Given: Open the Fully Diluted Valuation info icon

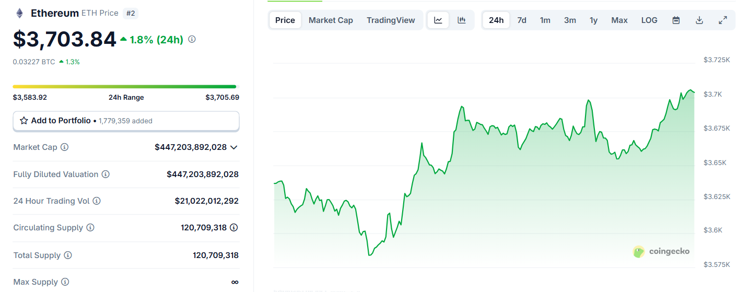Looking at the screenshot, I should coord(106,174).
